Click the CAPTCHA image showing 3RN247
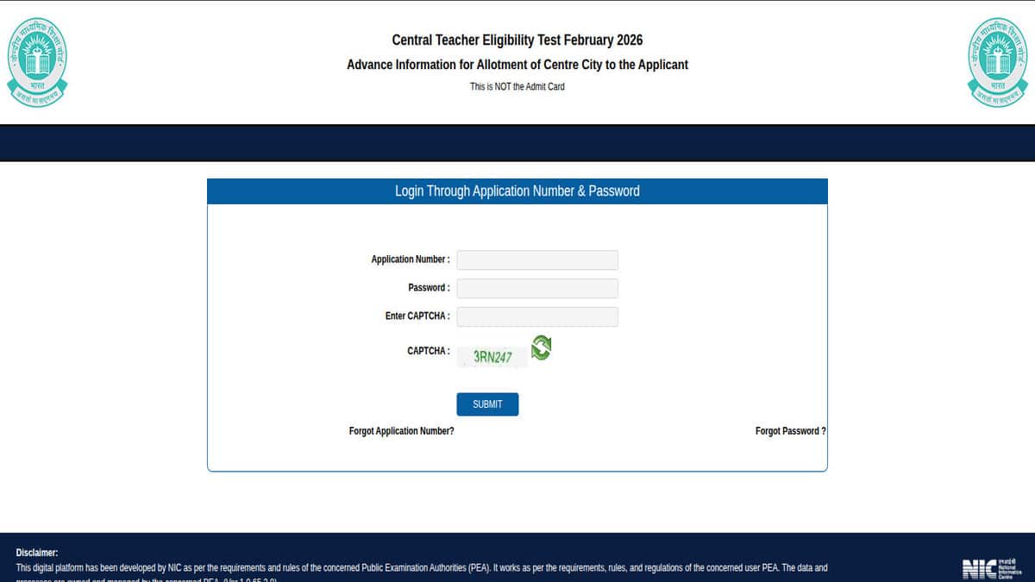Image resolution: width=1035 pixels, height=582 pixels. pyautogui.click(x=492, y=356)
